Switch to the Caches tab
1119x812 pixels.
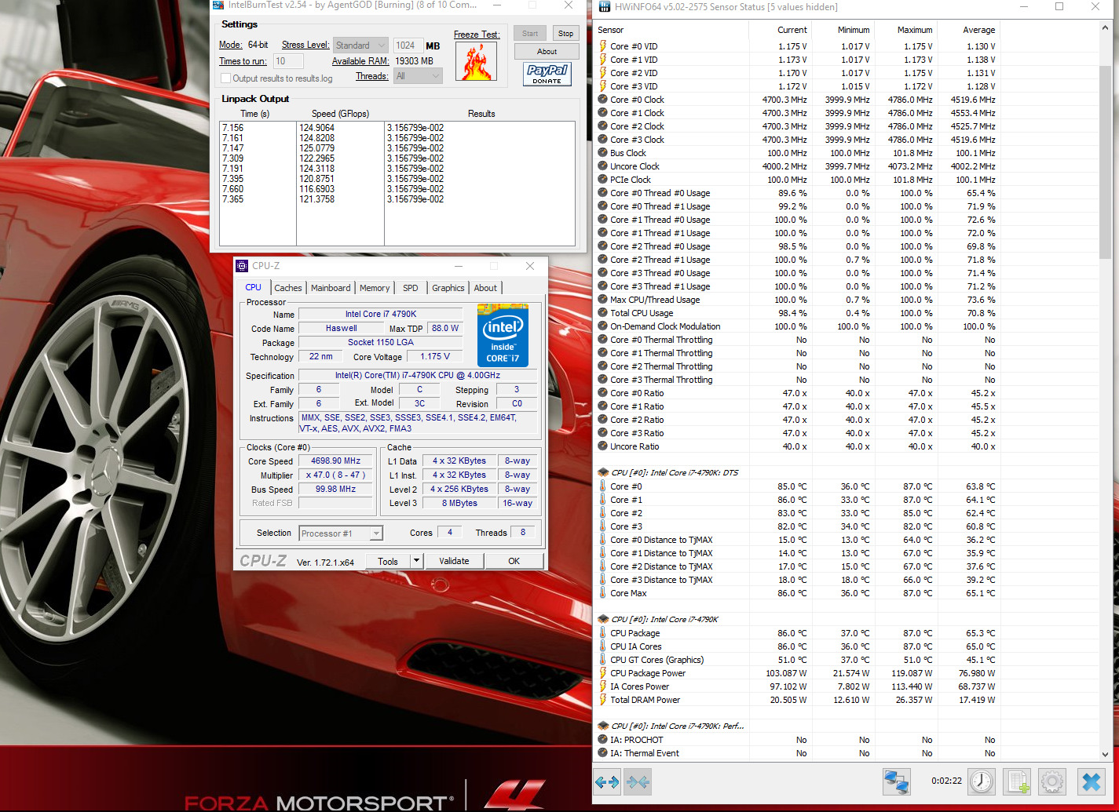click(x=288, y=288)
